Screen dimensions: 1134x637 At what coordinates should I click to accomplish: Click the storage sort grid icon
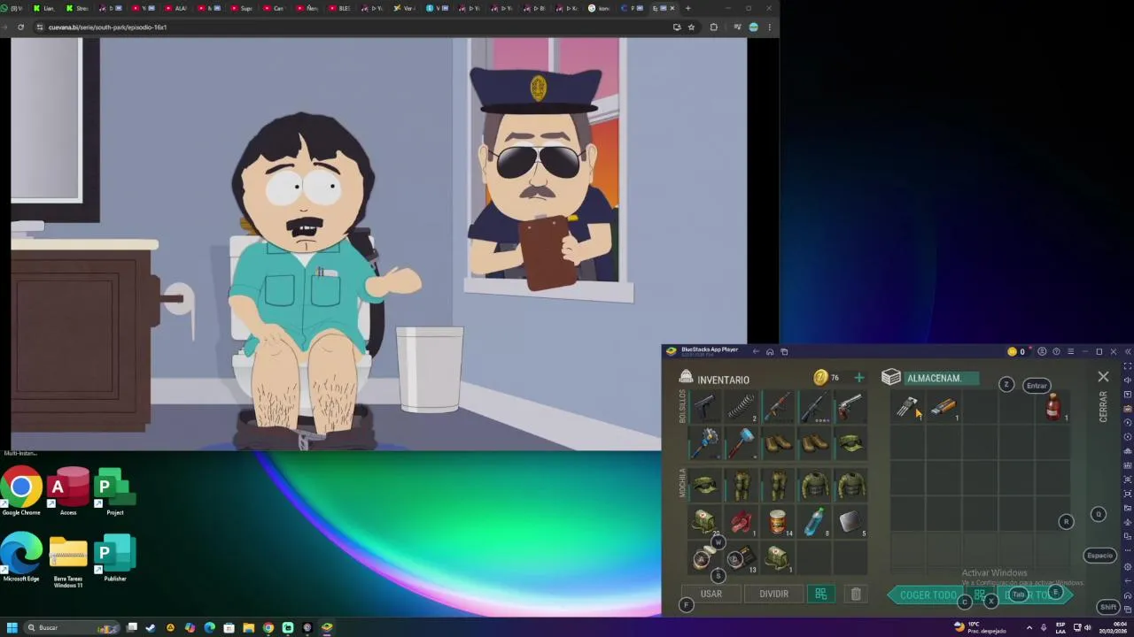click(x=980, y=595)
